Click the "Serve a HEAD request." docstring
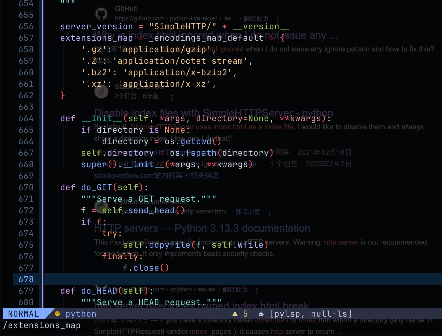The height and width of the screenshot is (336, 442). 151,302
